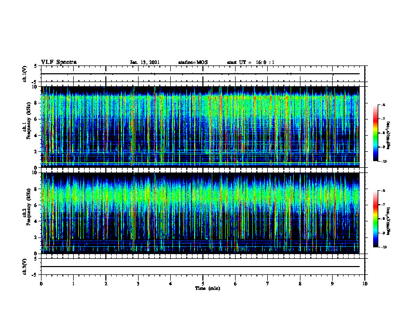Click the "station=MOS" label

193,62
